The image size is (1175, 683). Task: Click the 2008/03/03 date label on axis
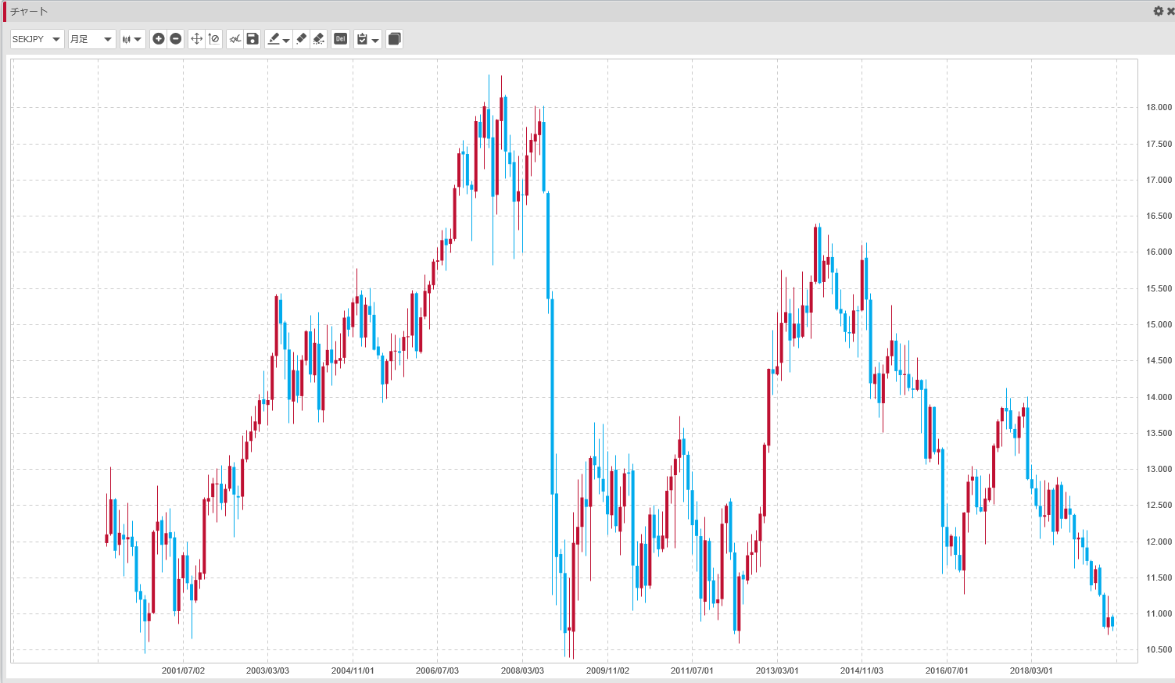pos(522,670)
